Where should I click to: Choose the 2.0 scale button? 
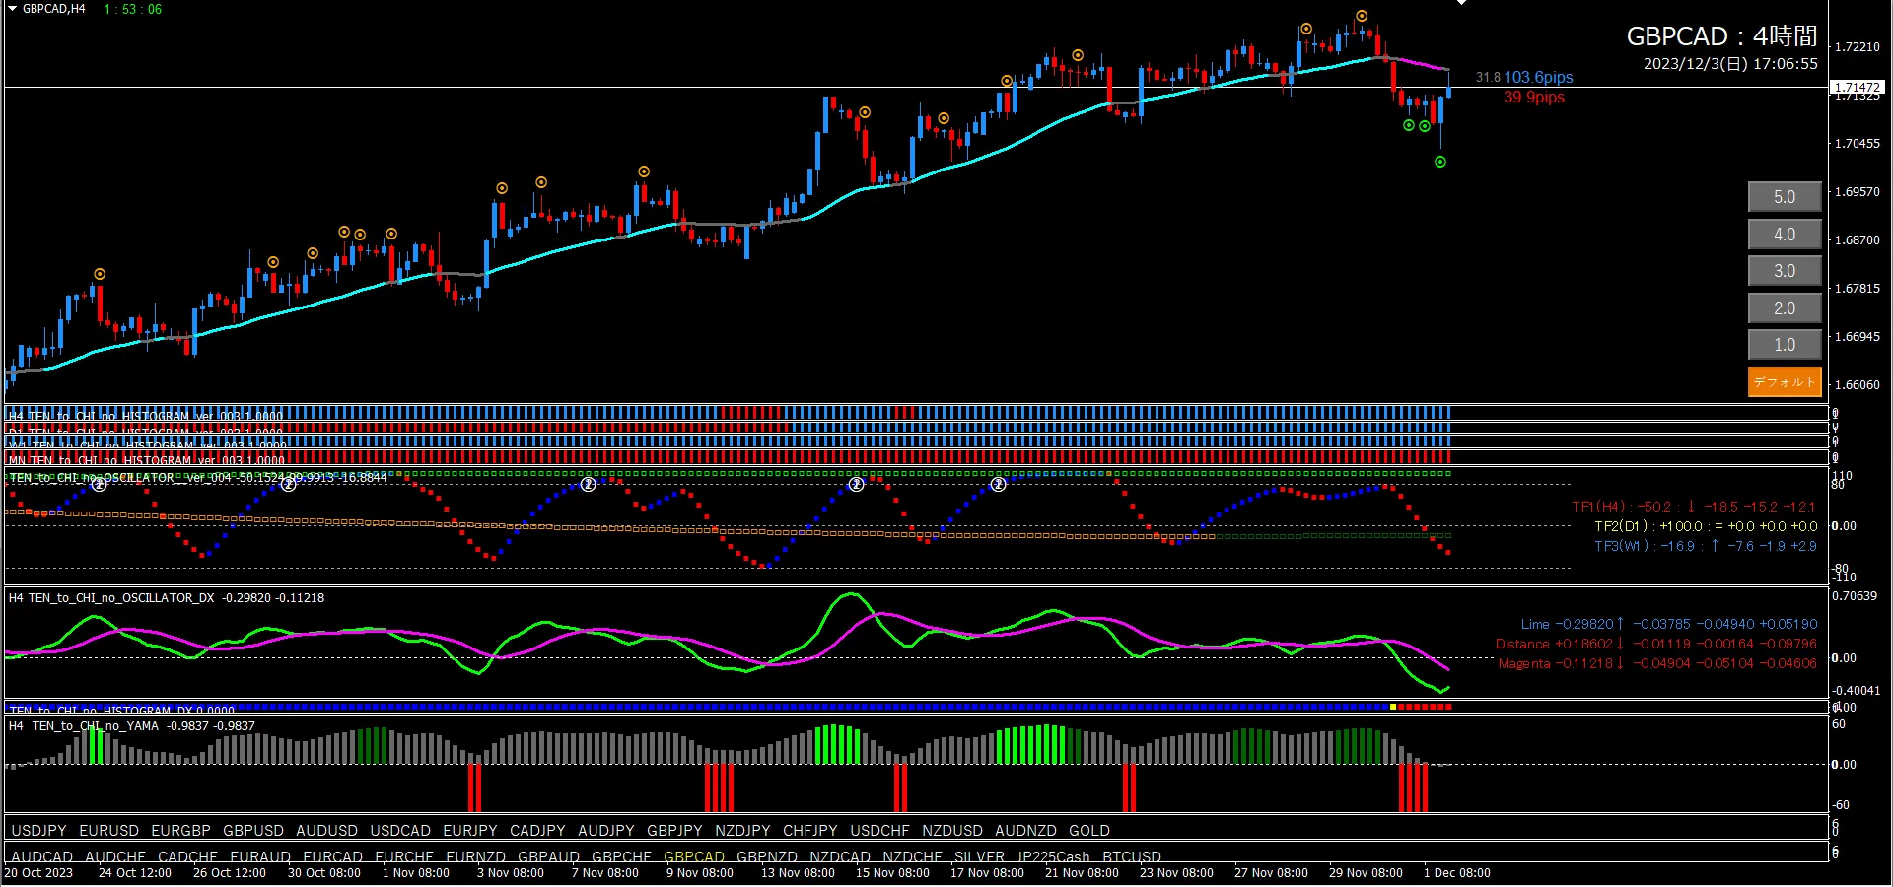pos(1785,308)
